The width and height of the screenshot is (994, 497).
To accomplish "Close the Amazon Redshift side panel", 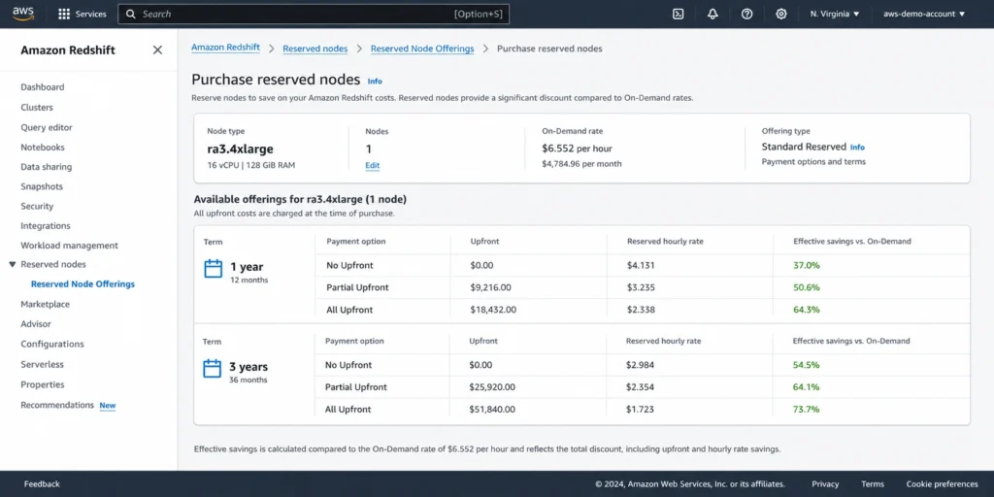I will click(x=157, y=50).
